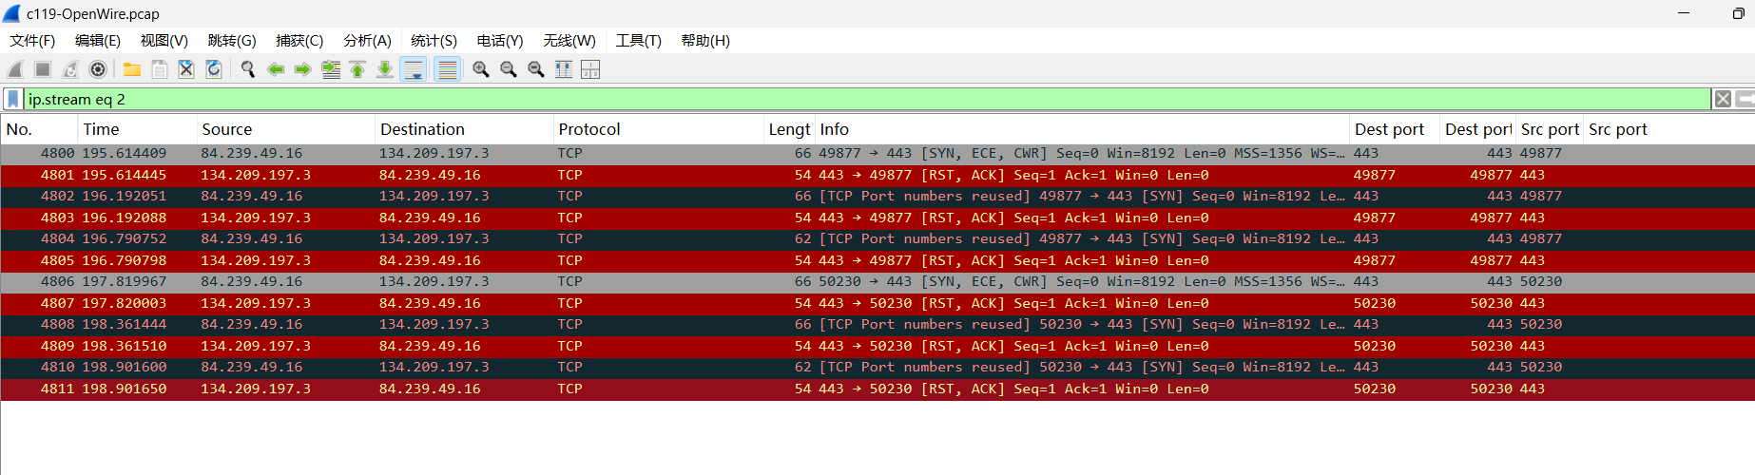Screen dimensions: 1755x475
Task: Toggle packet list coloring rules
Action: tap(447, 69)
